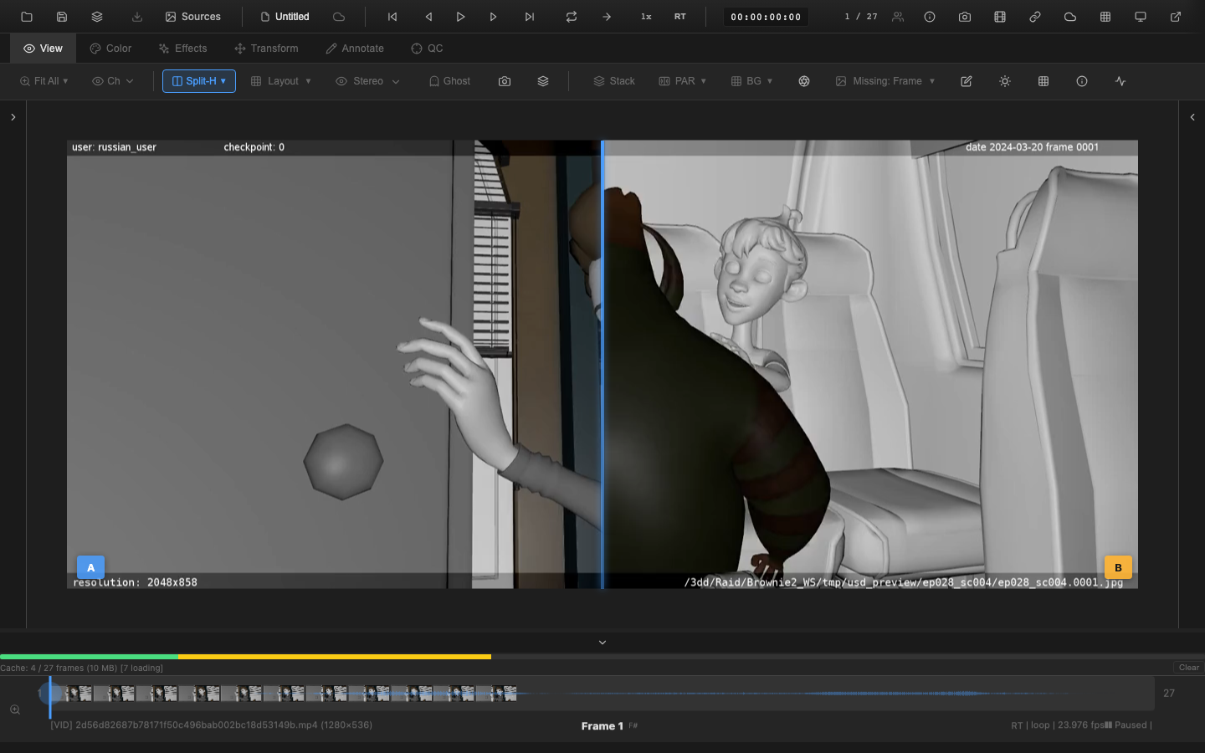Viewport: 1205px width, 753px height.
Task: Open the Stereo view dropdown
Action: coord(367,81)
